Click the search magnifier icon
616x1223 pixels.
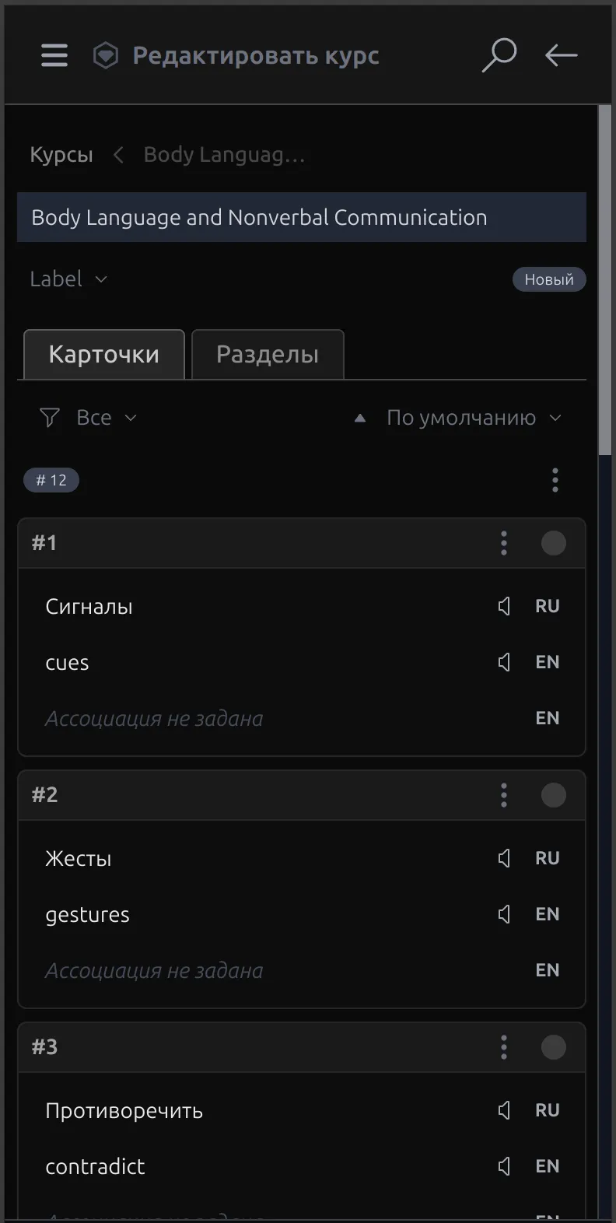[499, 55]
